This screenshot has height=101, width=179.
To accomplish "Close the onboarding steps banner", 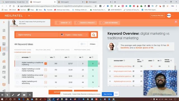I will click(176, 22).
